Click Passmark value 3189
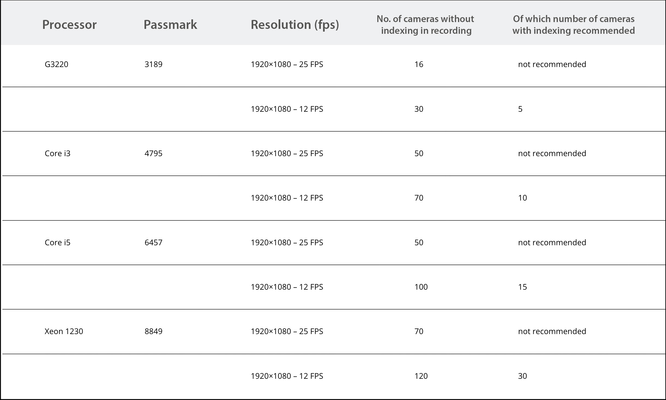Image resolution: width=666 pixels, height=400 pixels. pos(153,64)
